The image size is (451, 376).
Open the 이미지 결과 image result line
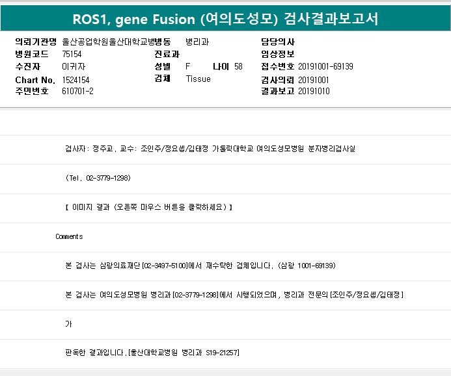pos(149,207)
